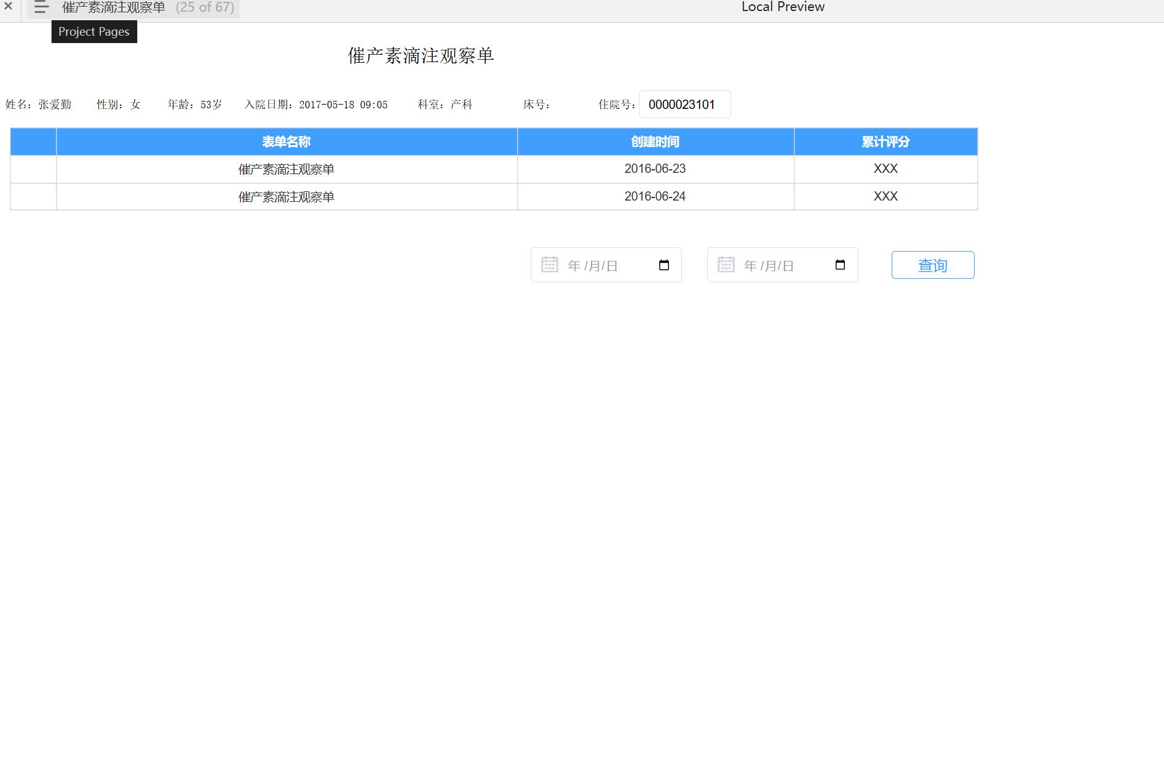This screenshot has width=1164, height=766.
Task: Click the XXX score in the 2016-06-24 row
Action: click(885, 196)
